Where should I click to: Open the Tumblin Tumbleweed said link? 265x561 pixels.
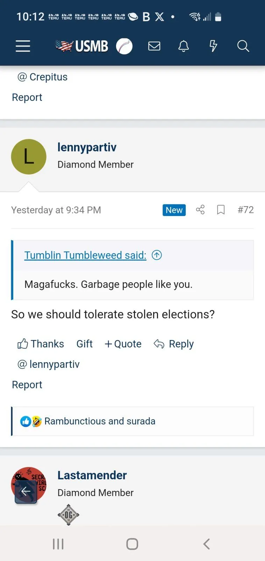point(85,255)
